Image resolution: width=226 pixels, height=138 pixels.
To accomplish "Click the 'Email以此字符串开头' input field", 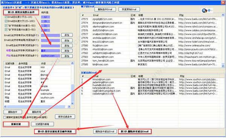I will [50, 35].
